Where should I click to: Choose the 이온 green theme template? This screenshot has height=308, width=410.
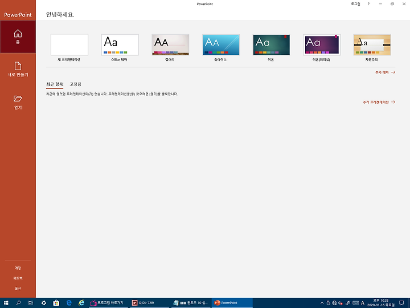[x=271, y=48]
